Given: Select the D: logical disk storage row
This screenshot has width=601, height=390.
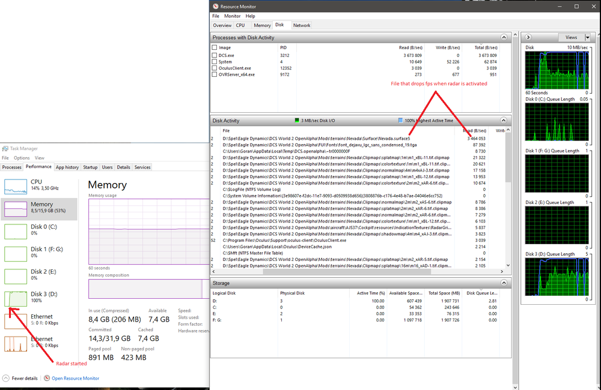Looking at the screenshot, I should pos(361,301).
